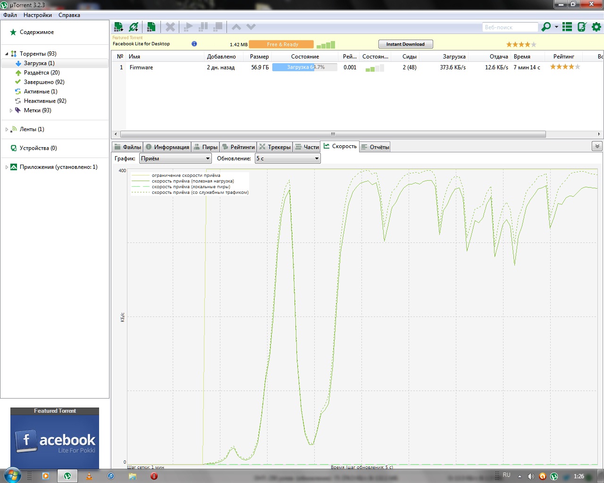Click Add Torrent from URL icon
The height and width of the screenshot is (483, 604).
click(x=134, y=27)
